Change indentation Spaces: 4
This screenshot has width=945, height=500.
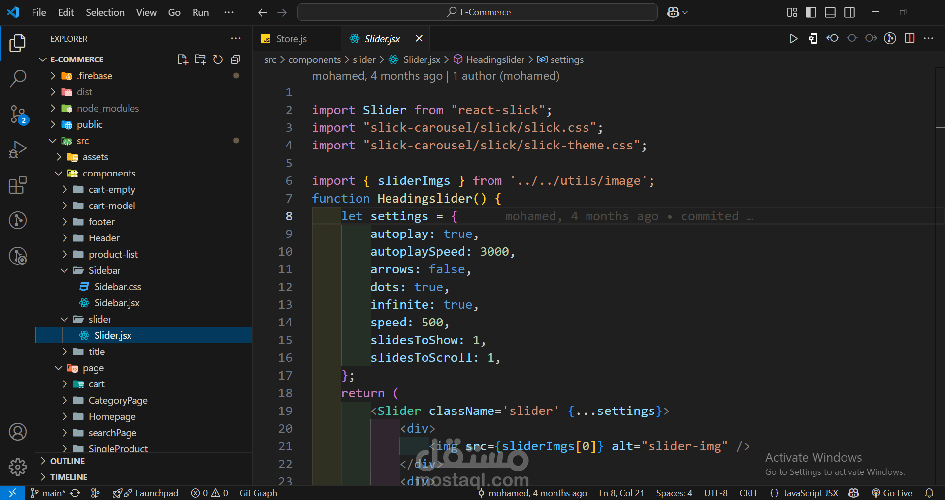click(674, 493)
